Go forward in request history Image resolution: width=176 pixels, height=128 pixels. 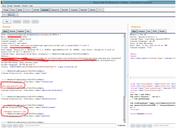coord(34,21)
